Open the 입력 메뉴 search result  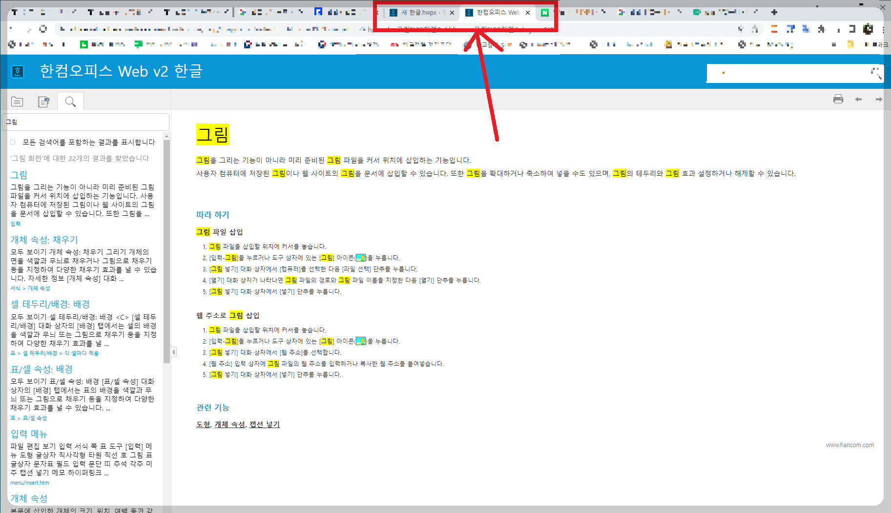click(x=29, y=434)
